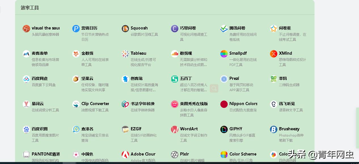Open the 中国色 traditional colors link
Screen dimensions: 359x164
(86, 154)
